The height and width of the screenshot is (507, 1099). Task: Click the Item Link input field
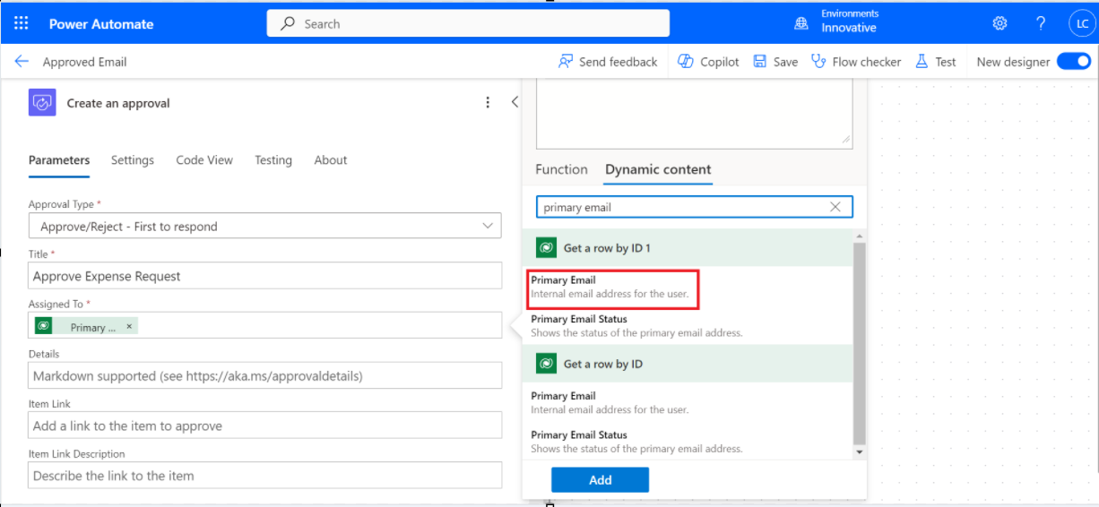[264, 425]
